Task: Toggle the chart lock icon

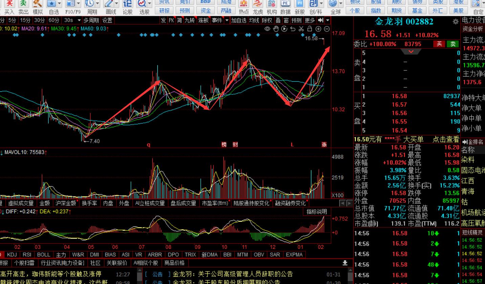Action: coord(310,29)
